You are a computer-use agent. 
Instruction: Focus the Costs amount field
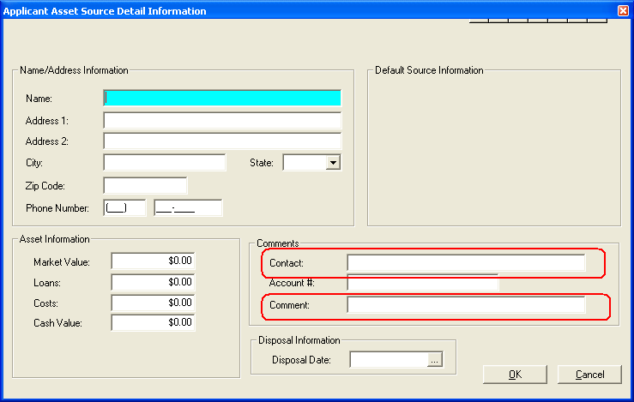coord(153,303)
